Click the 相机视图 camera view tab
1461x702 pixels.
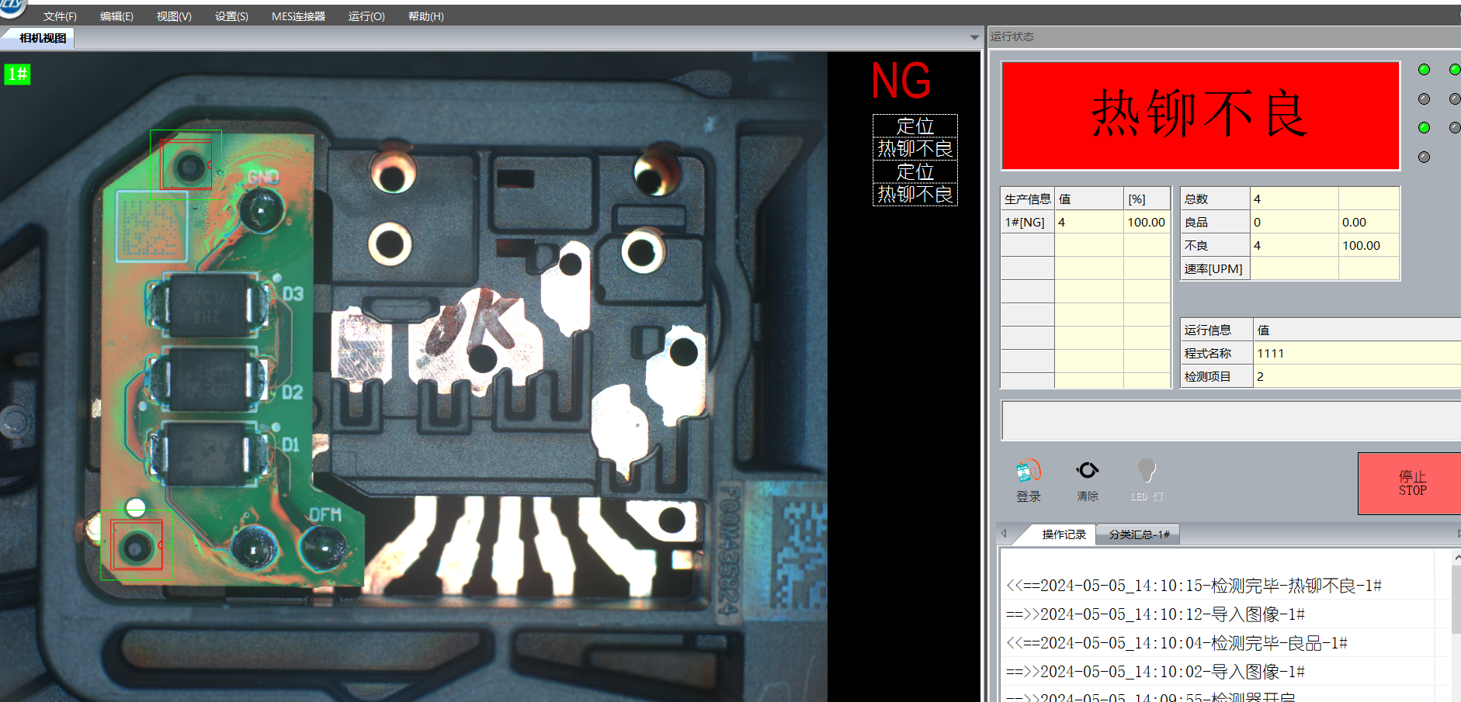click(x=43, y=38)
